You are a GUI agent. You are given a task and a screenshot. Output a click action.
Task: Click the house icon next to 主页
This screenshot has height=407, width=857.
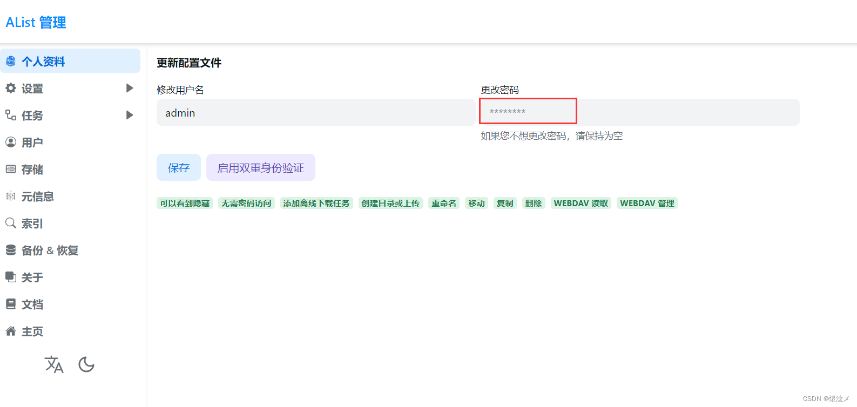[11, 331]
